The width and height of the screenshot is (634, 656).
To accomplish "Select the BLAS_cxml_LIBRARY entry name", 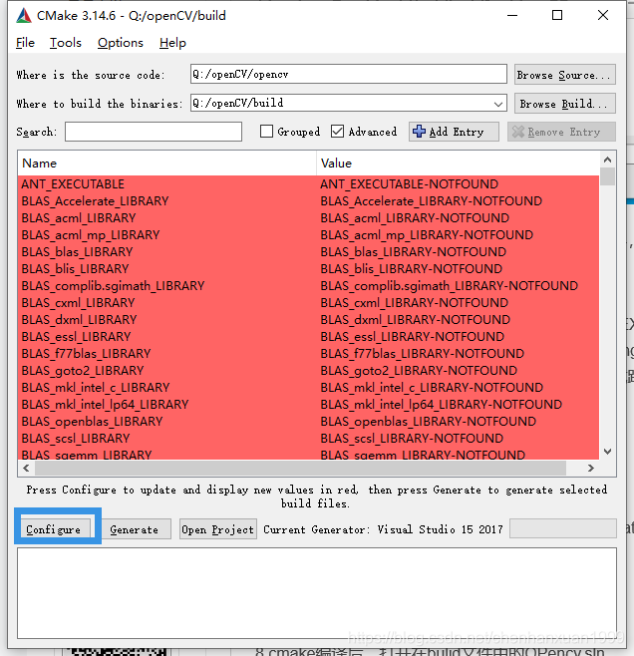I will 78,302.
